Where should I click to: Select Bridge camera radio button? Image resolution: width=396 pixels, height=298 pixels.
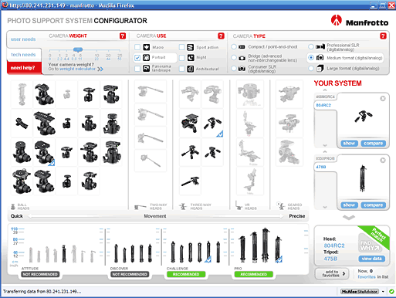click(x=233, y=58)
